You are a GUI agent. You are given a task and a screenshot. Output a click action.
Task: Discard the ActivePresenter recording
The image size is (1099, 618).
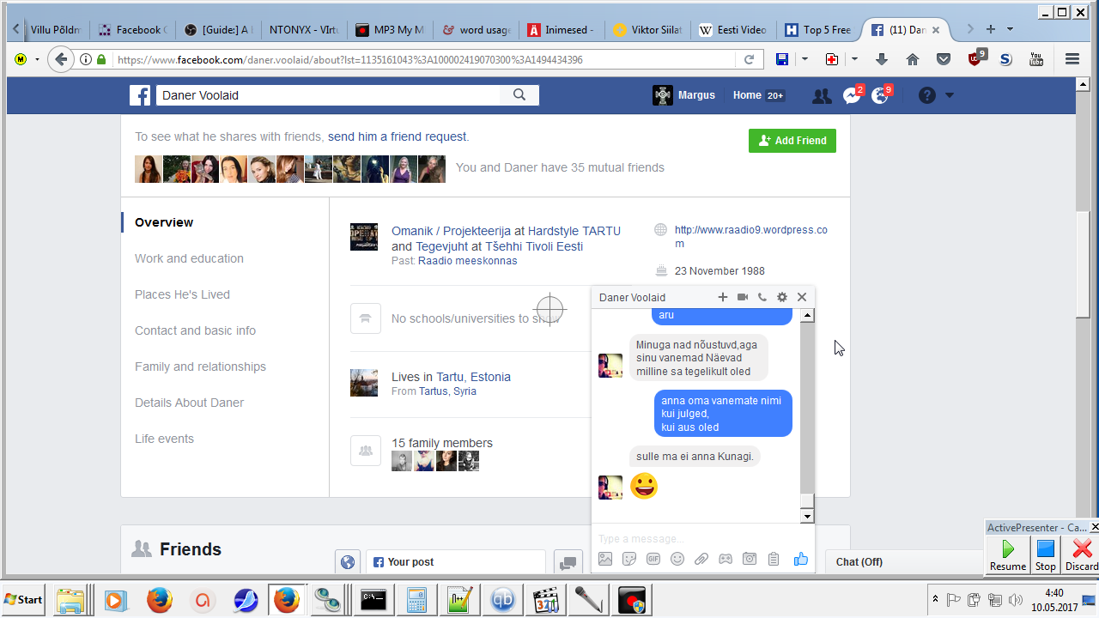pyautogui.click(x=1081, y=554)
